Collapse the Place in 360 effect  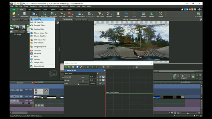[x=66, y=70]
